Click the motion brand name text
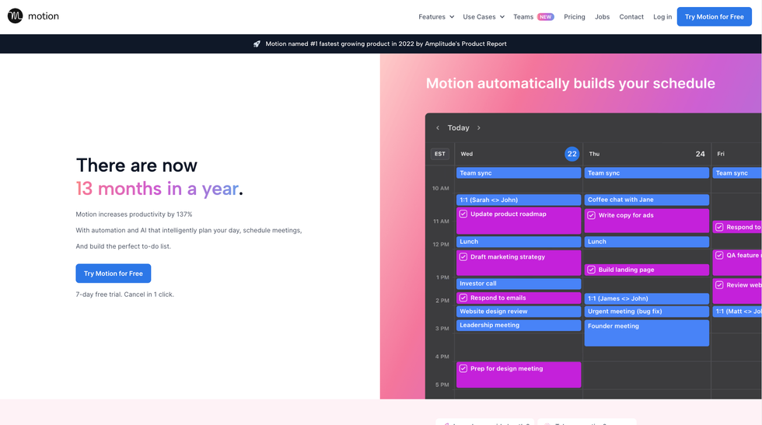Viewport: 762px width, 425px height. tap(44, 16)
